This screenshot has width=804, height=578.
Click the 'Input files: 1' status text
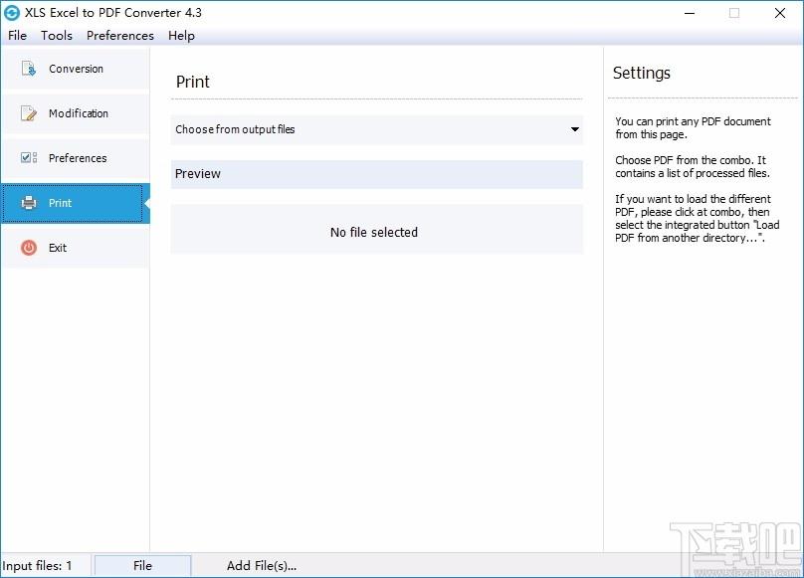[x=37, y=566]
